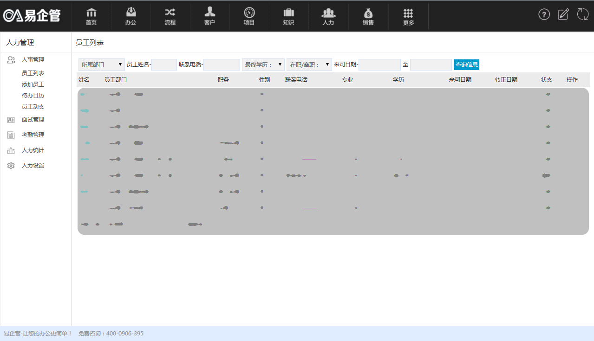The width and height of the screenshot is (594, 341).
Task: Open the 项目 project icon
Action: coord(249,14)
